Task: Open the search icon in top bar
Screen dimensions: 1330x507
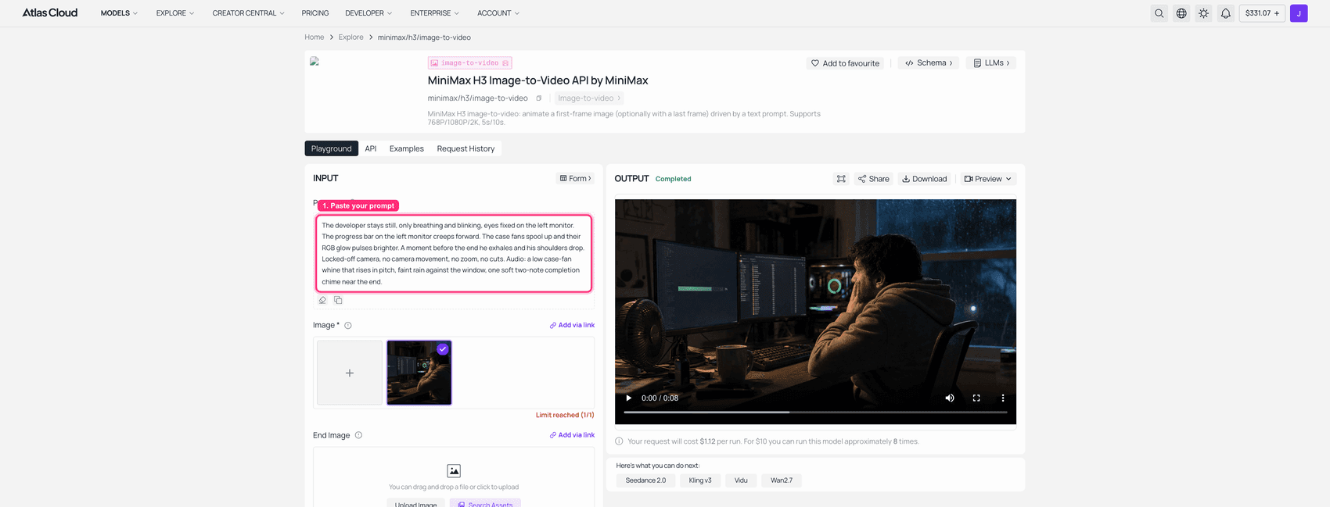Action: coord(1159,13)
